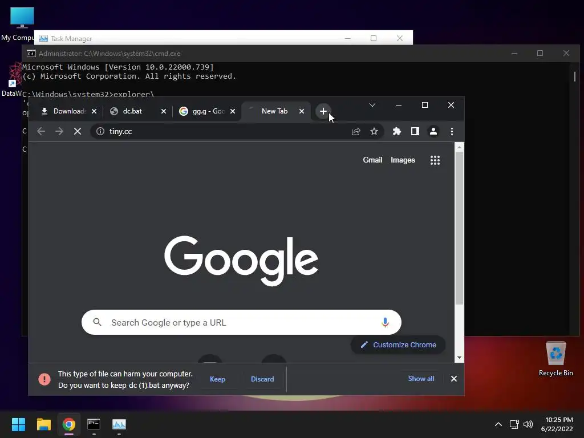584x438 pixels.
Task: Focus the Google search box
Action: (x=241, y=323)
